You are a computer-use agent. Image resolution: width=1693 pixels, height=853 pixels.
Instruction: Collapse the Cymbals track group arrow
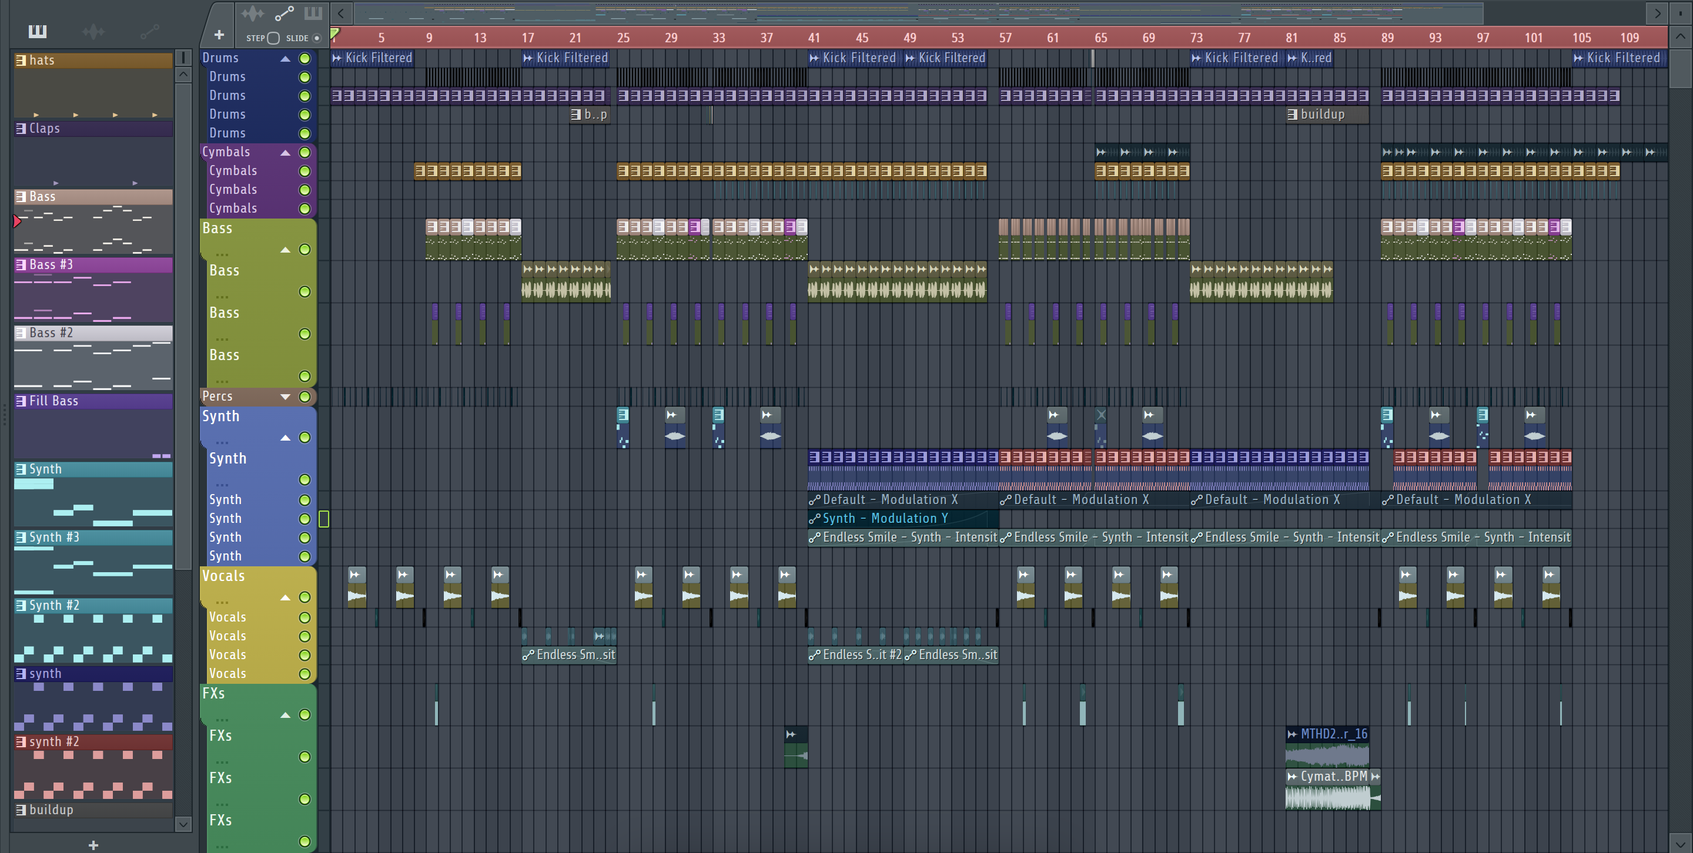pyautogui.click(x=285, y=152)
